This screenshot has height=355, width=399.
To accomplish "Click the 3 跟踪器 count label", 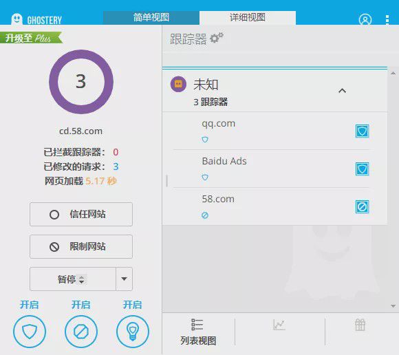I will [211, 102].
